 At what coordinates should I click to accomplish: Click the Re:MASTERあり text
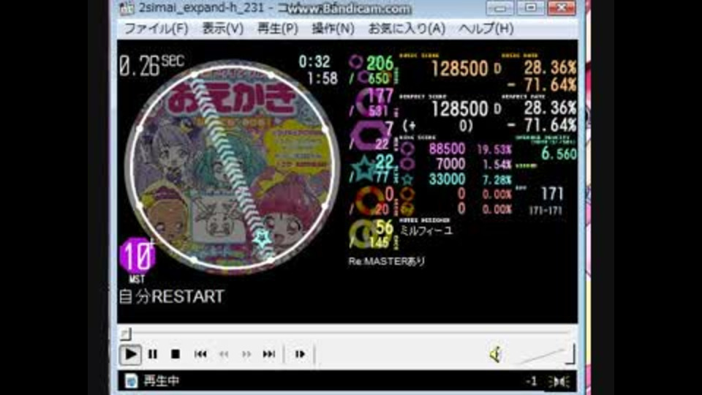click(386, 261)
